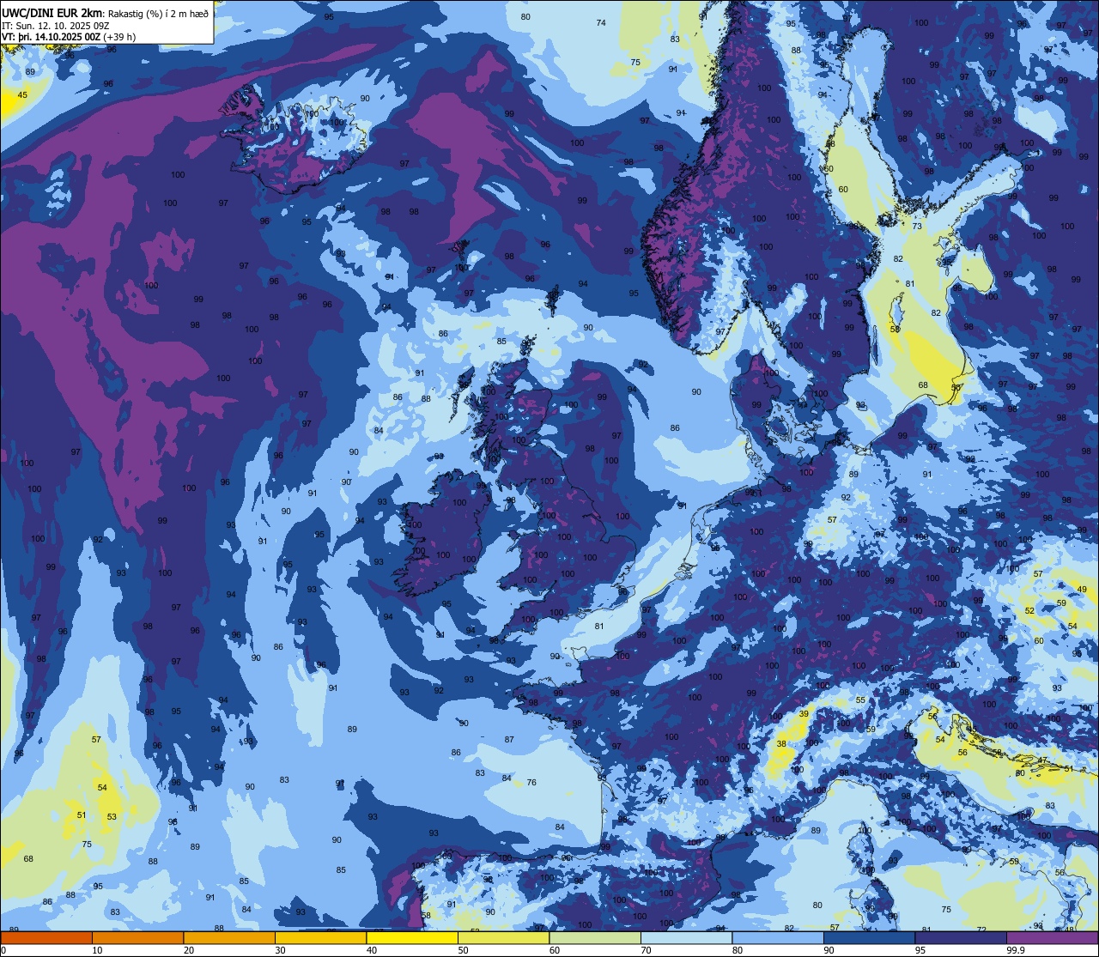The height and width of the screenshot is (957, 1099).
Task: Click the legend tick label '70'
Action: click(x=646, y=950)
